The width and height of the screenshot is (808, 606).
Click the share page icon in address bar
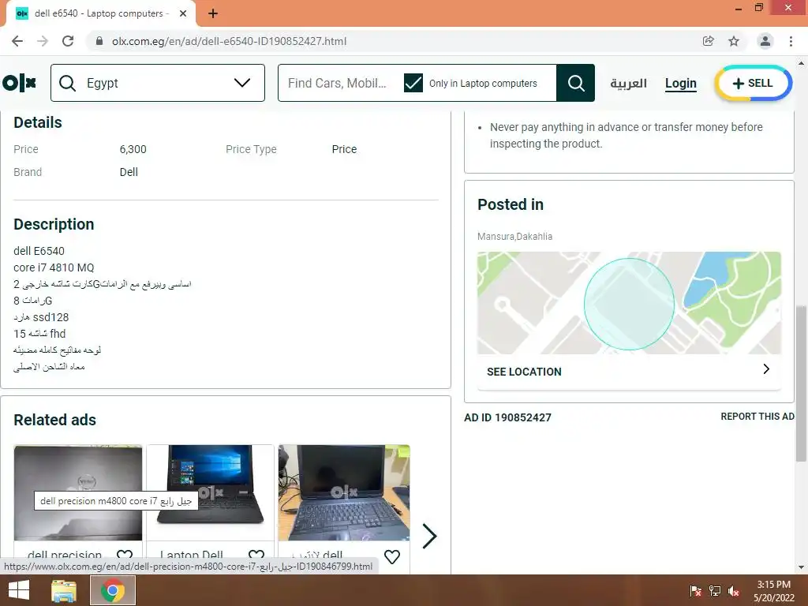click(x=709, y=41)
